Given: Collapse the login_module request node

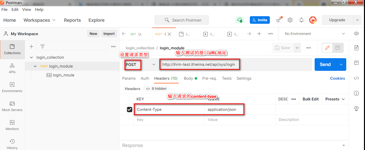Looking at the screenshot, I should point(35,66).
